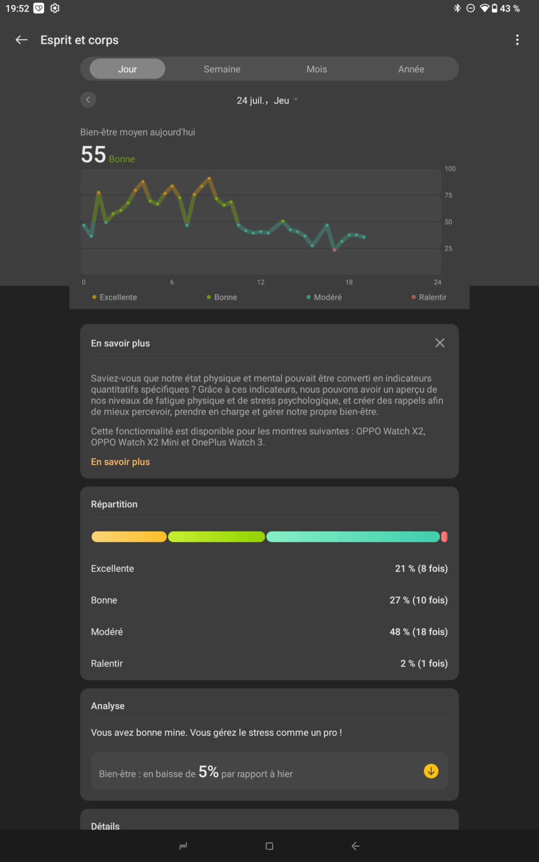Close the En savoir plus card

[440, 343]
